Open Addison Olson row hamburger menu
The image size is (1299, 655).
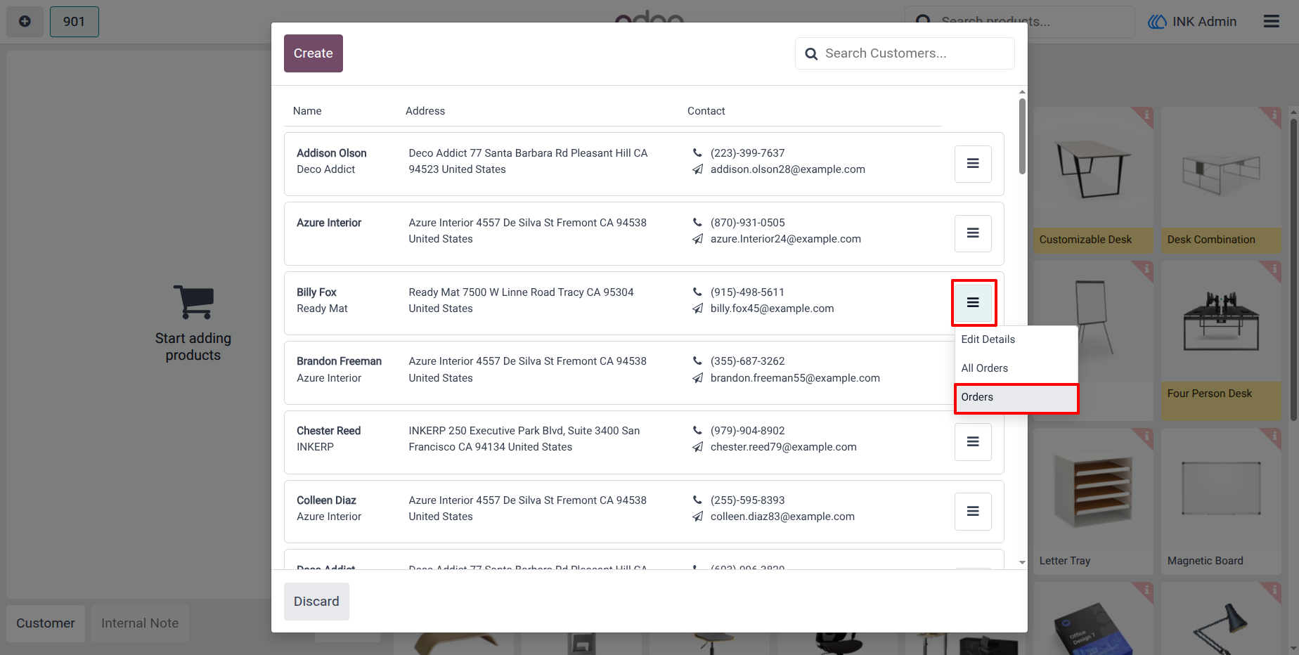tap(973, 164)
